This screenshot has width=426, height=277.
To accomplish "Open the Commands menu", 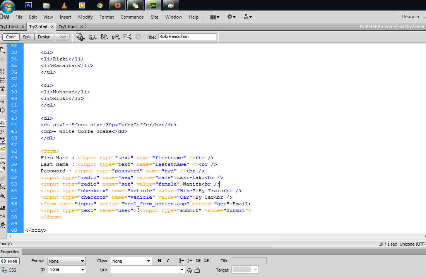I will point(132,17).
